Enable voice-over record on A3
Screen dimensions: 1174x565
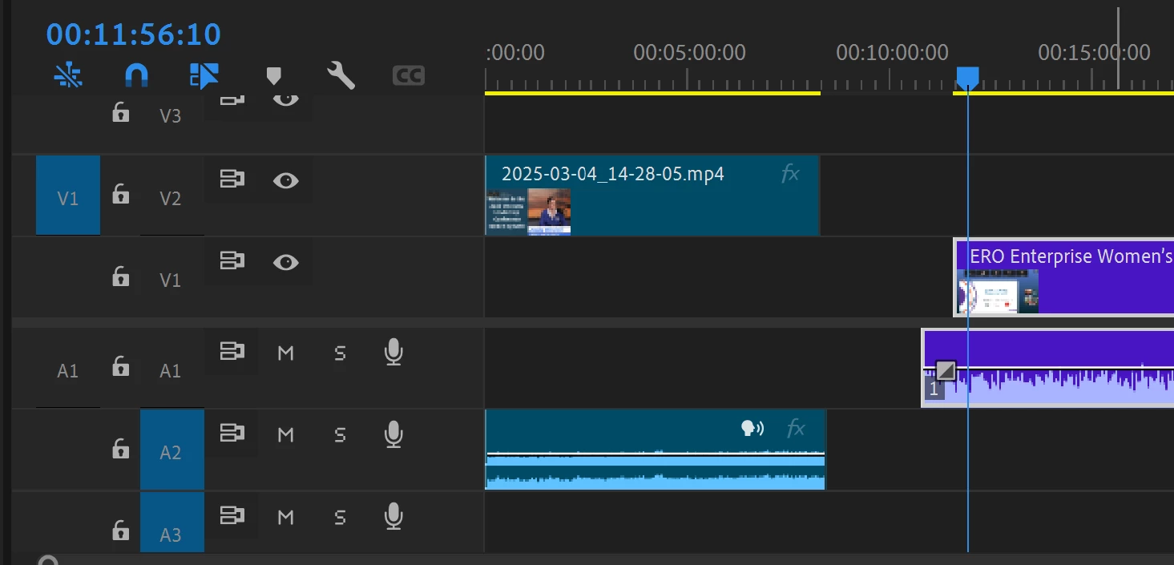tap(393, 516)
